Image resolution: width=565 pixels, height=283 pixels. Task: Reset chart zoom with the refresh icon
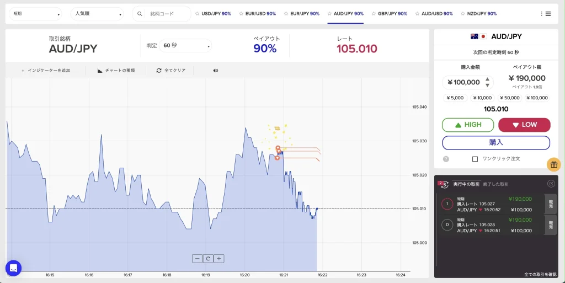click(208, 258)
